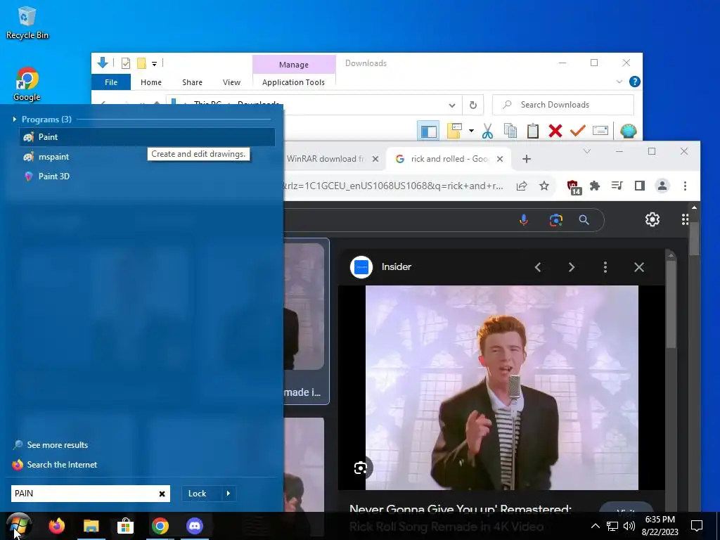Click Chrome's share this page icon
The height and width of the screenshot is (540, 720).
coord(522,186)
